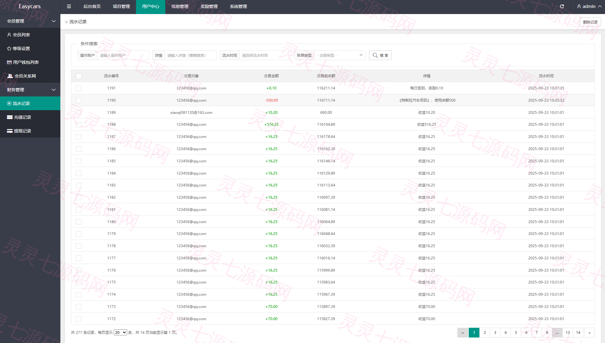
Task: Go to page 2
Action: coord(485,333)
